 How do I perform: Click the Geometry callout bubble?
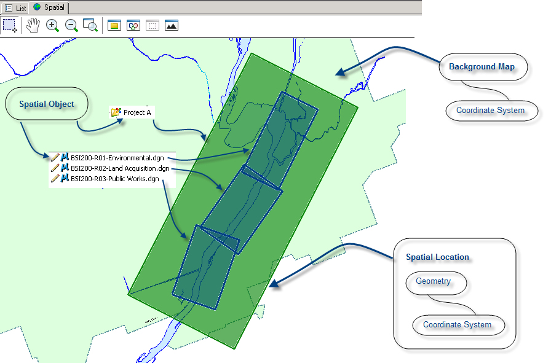pyautogui.click(x=433, y=281)
